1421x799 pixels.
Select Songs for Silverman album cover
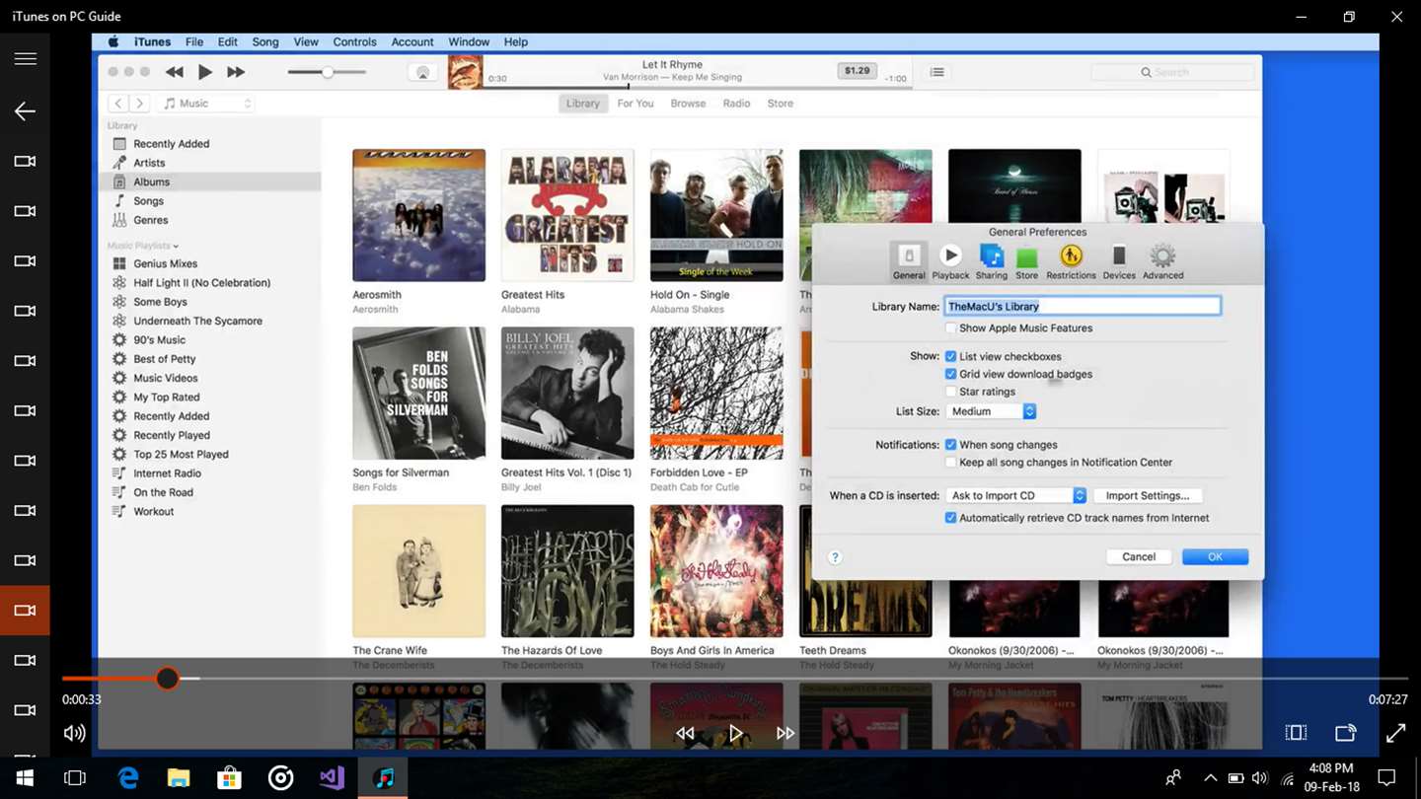418,394
